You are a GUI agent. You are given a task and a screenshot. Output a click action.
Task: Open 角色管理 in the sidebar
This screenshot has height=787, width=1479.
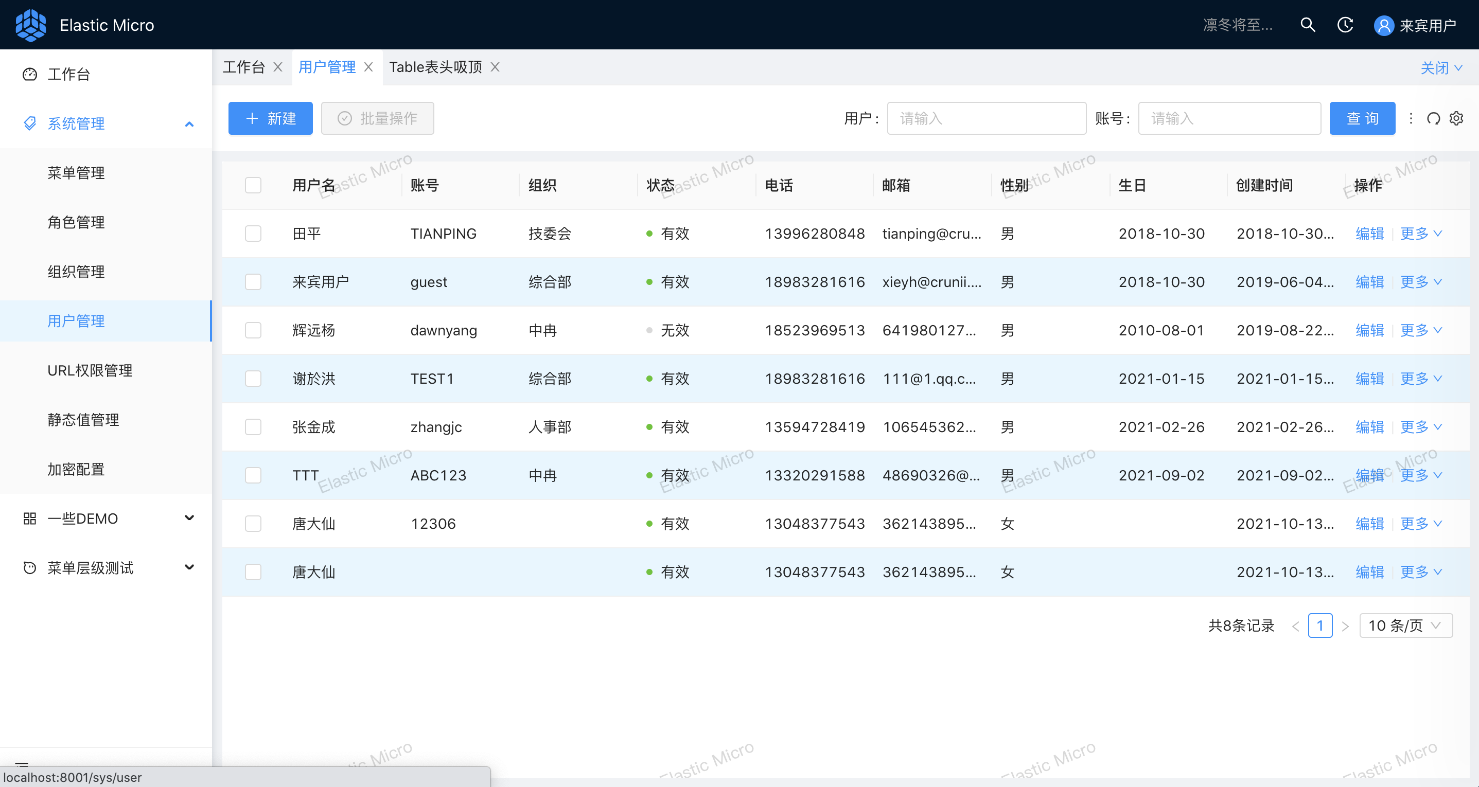click(76, 222)
